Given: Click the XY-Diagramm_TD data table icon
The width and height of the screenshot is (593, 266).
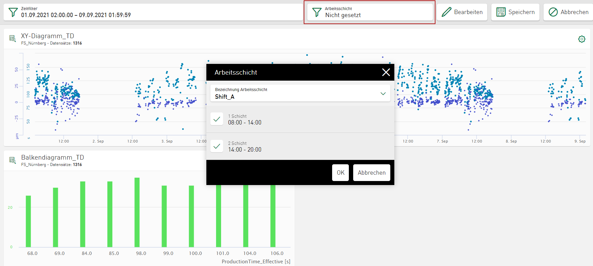Looking at the screenshot, I should coord(13,38).
